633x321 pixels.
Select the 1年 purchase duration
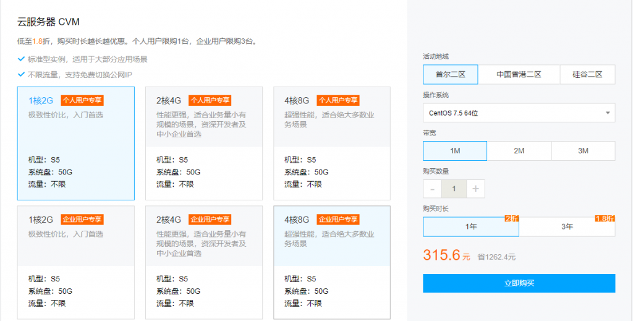pyautogui.click(x=471, y=227)
